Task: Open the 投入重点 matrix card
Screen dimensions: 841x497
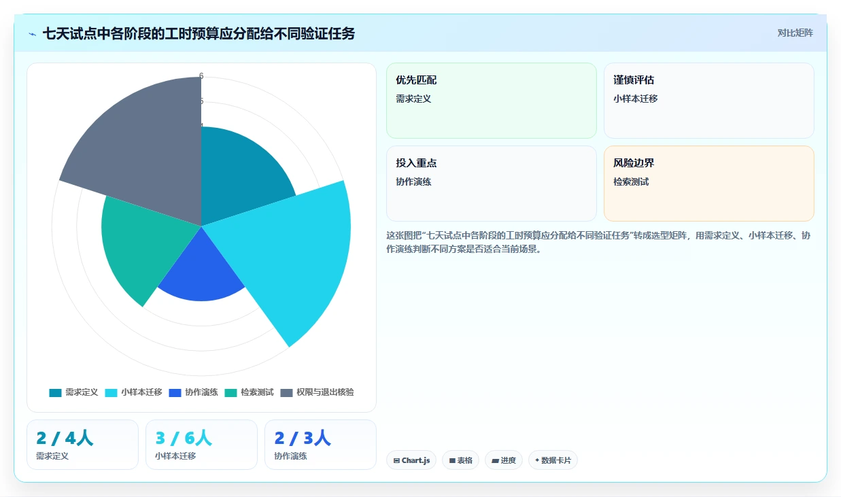Action: click(x=492, y=184)
